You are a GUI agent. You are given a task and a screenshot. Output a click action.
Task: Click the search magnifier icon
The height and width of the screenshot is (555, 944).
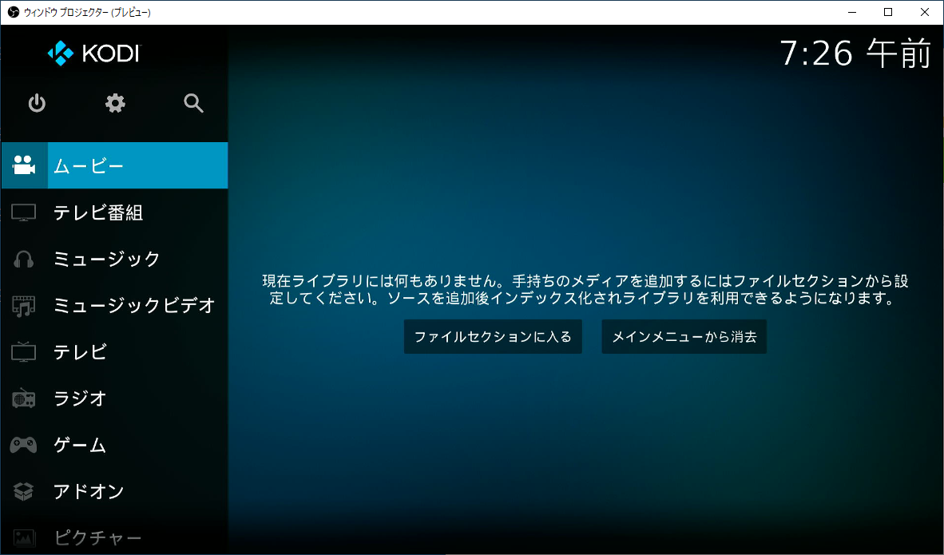click(192, 103)
